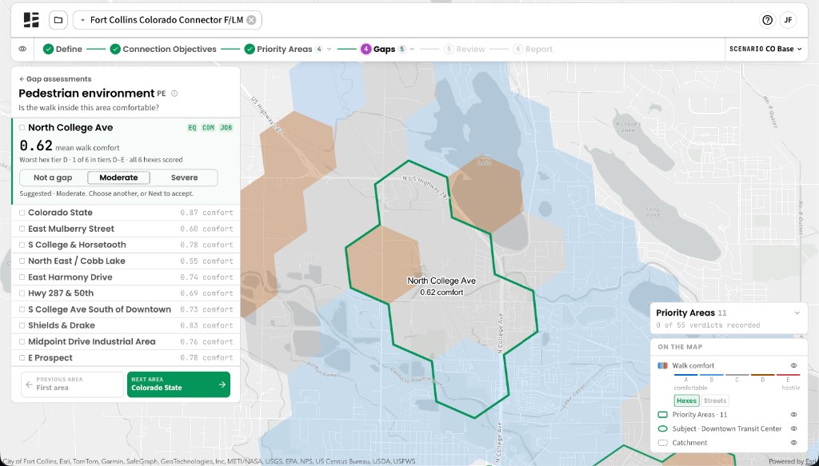Expand the Priority Areas step chevron
The height and width of the screenshot is (466, 819).
click(x=329, y=49)
